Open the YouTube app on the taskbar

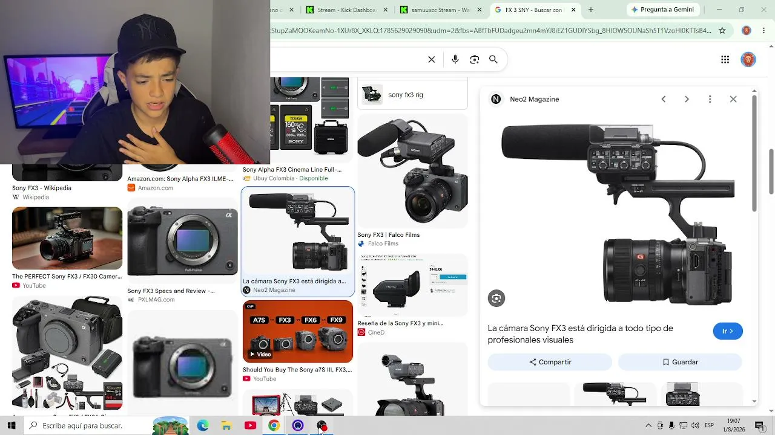pos(250,426)
